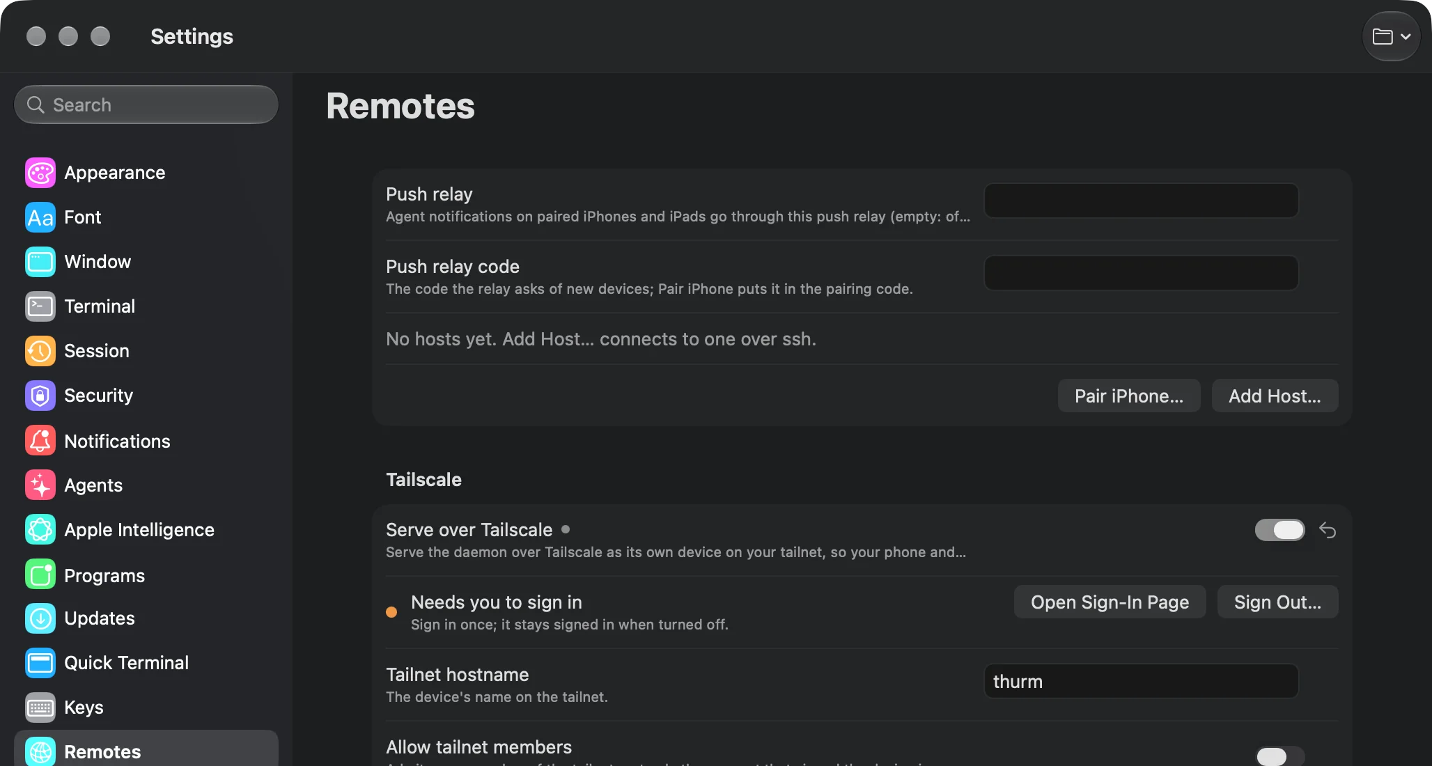Image resolution: width=1432 pixels, height=766 pixels.
Task: Click the Security shield icon
Action: click(x=40, y=396)
